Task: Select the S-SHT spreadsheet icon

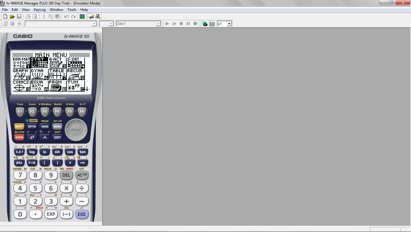Action: point(76,63)
